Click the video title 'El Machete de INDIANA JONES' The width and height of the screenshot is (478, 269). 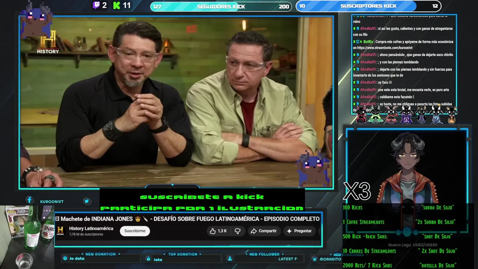tap(94, 219)
